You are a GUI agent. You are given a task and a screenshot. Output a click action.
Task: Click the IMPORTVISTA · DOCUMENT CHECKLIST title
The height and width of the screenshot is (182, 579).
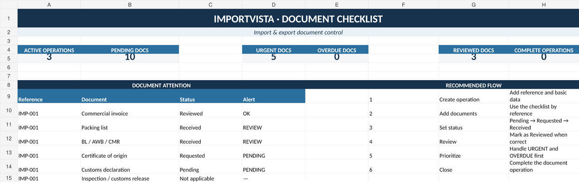tap(298, 19)
